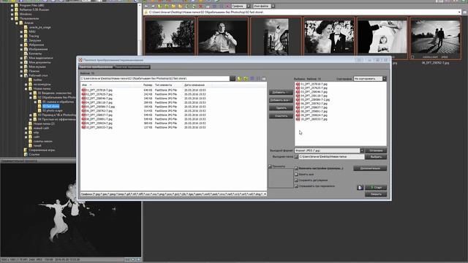Screen dimensions: 468x263
Task: Click the Удалить button
Action: point(281,107)
